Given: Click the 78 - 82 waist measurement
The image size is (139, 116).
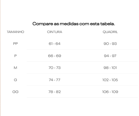Looking at the screenshot, I should (54, 92).
